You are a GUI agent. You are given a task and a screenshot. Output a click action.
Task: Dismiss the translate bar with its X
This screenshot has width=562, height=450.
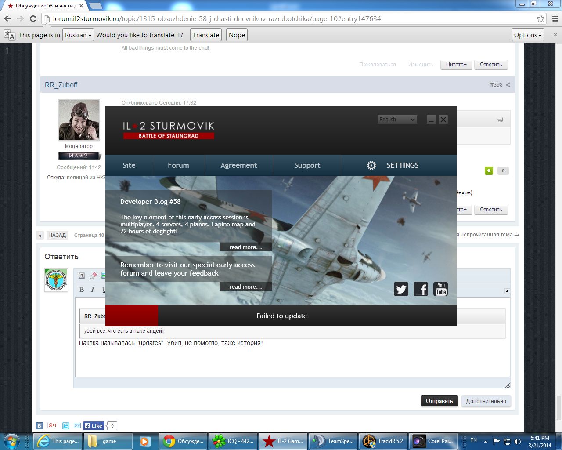point(555,35)
